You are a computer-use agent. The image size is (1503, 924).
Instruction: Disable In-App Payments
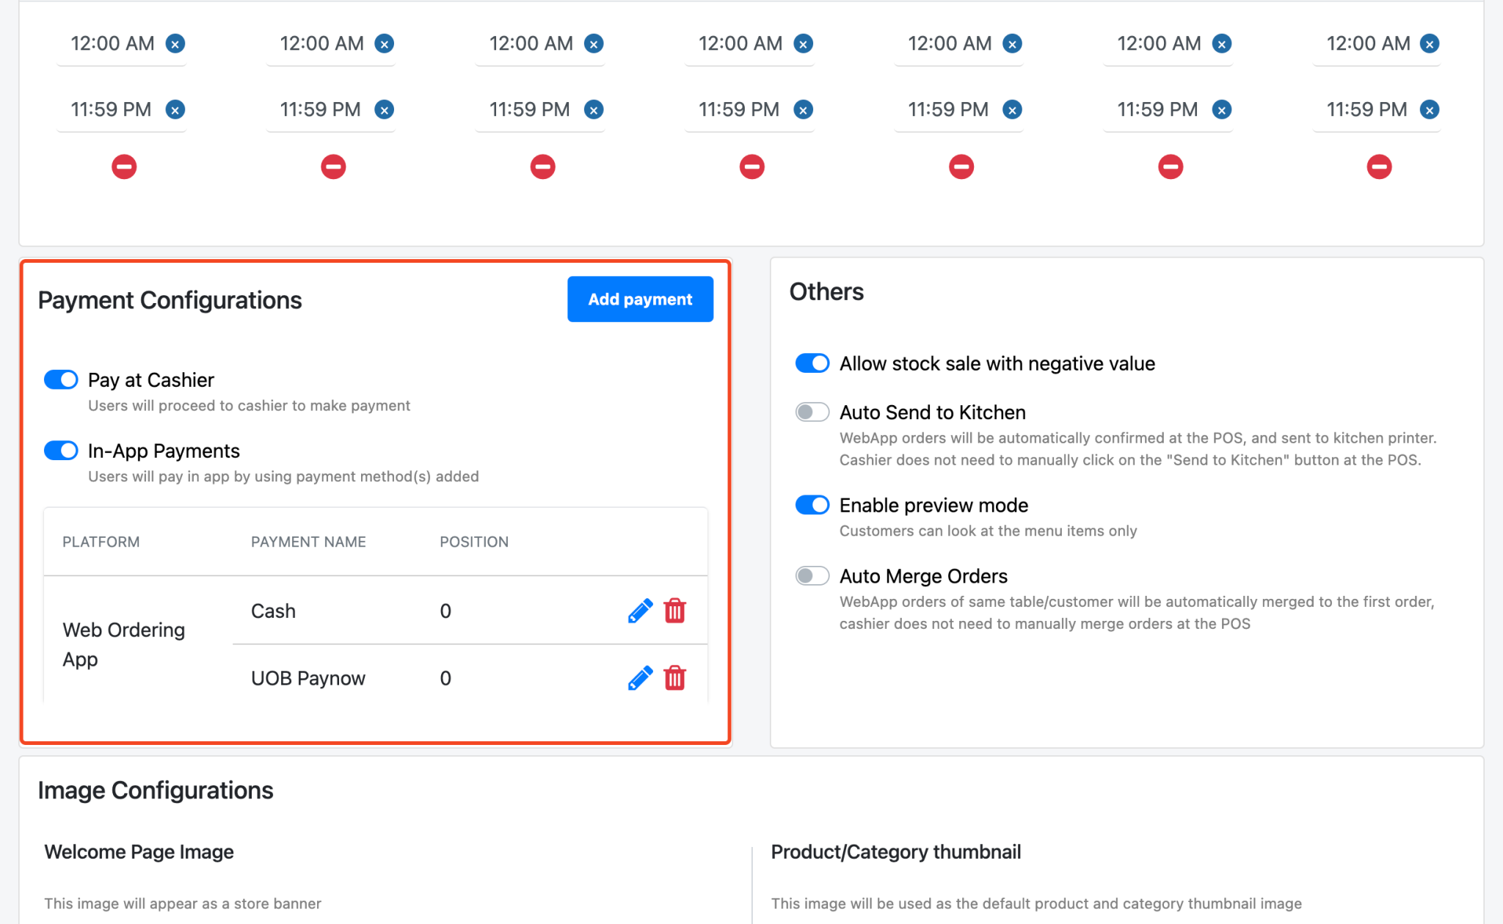click(61, 450)
